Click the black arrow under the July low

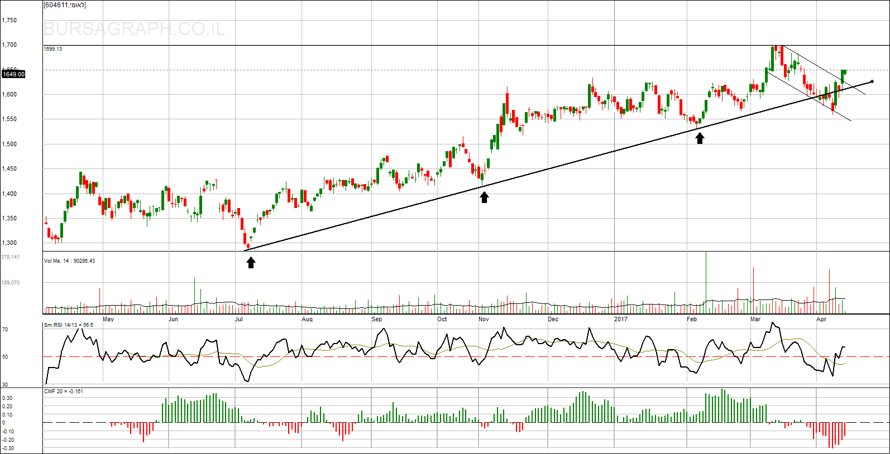(251, 262)
